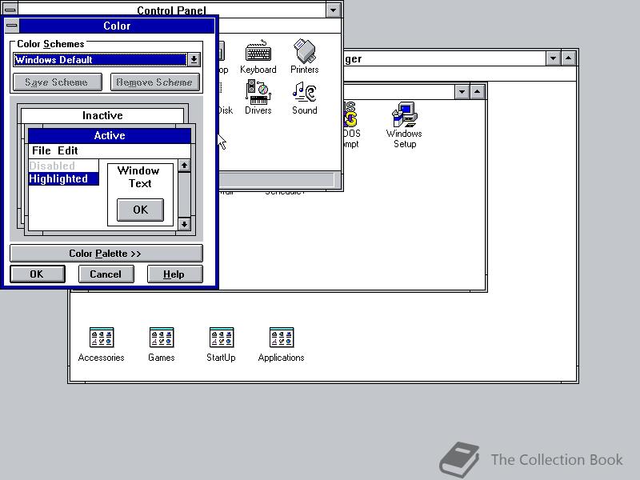Select the Applications program group icon
This screenshot has width=640, height=480.
[282, 345]
